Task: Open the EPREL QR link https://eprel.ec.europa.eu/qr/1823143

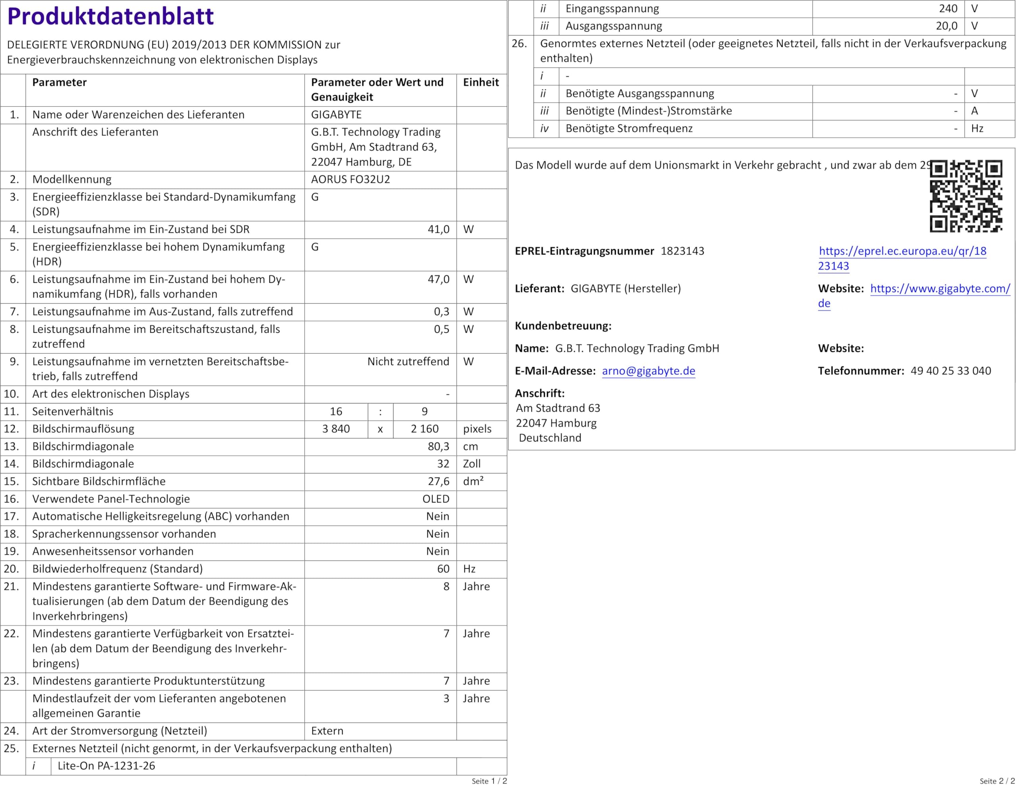Action: point(902,259)
